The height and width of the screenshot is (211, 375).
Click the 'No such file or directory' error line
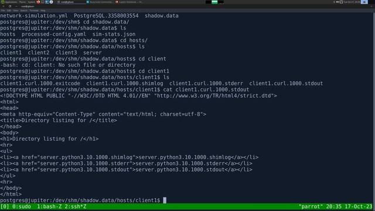click(68, 65)
